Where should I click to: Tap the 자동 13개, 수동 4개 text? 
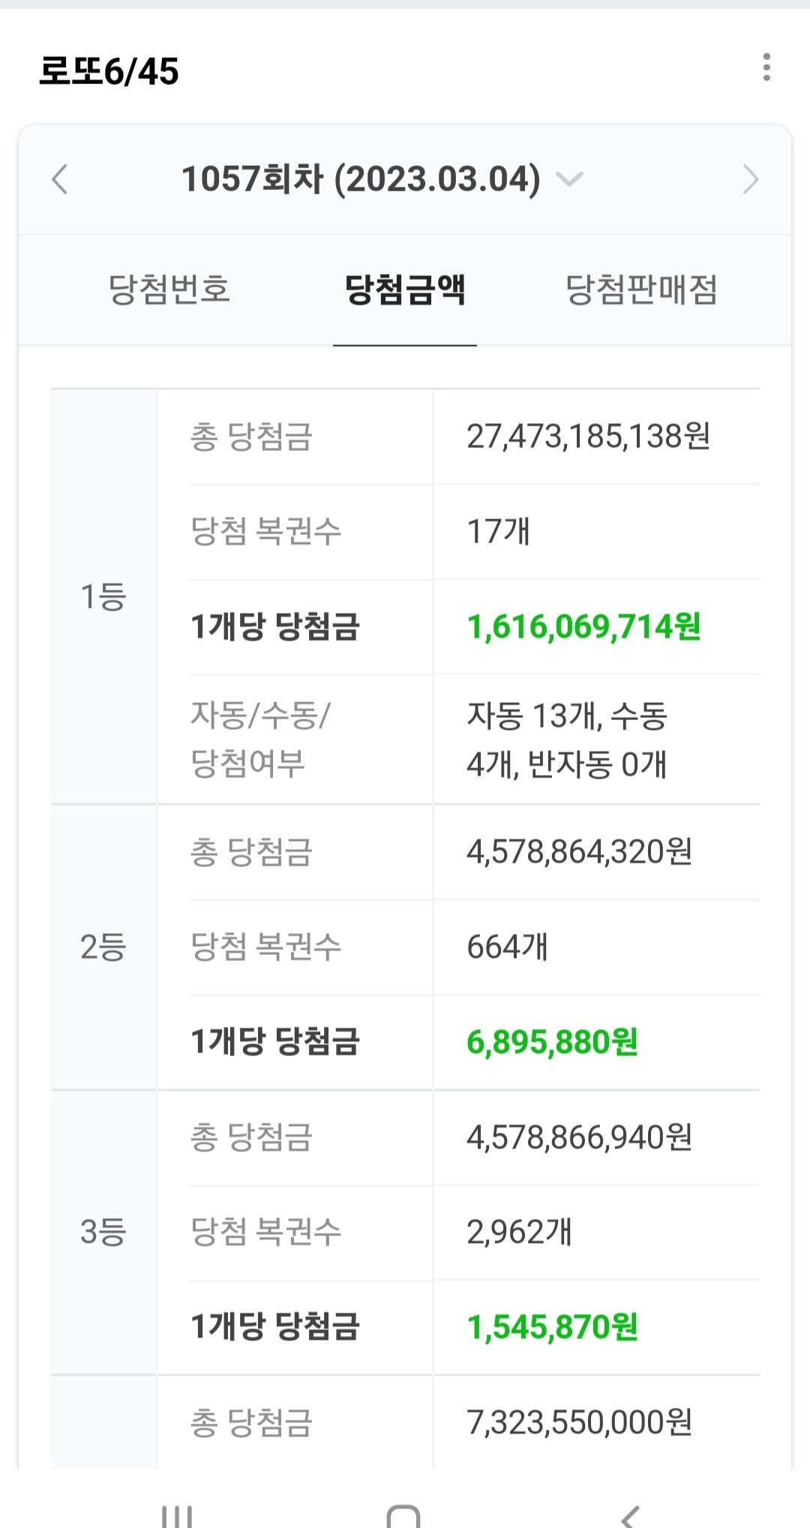point(567,740)
